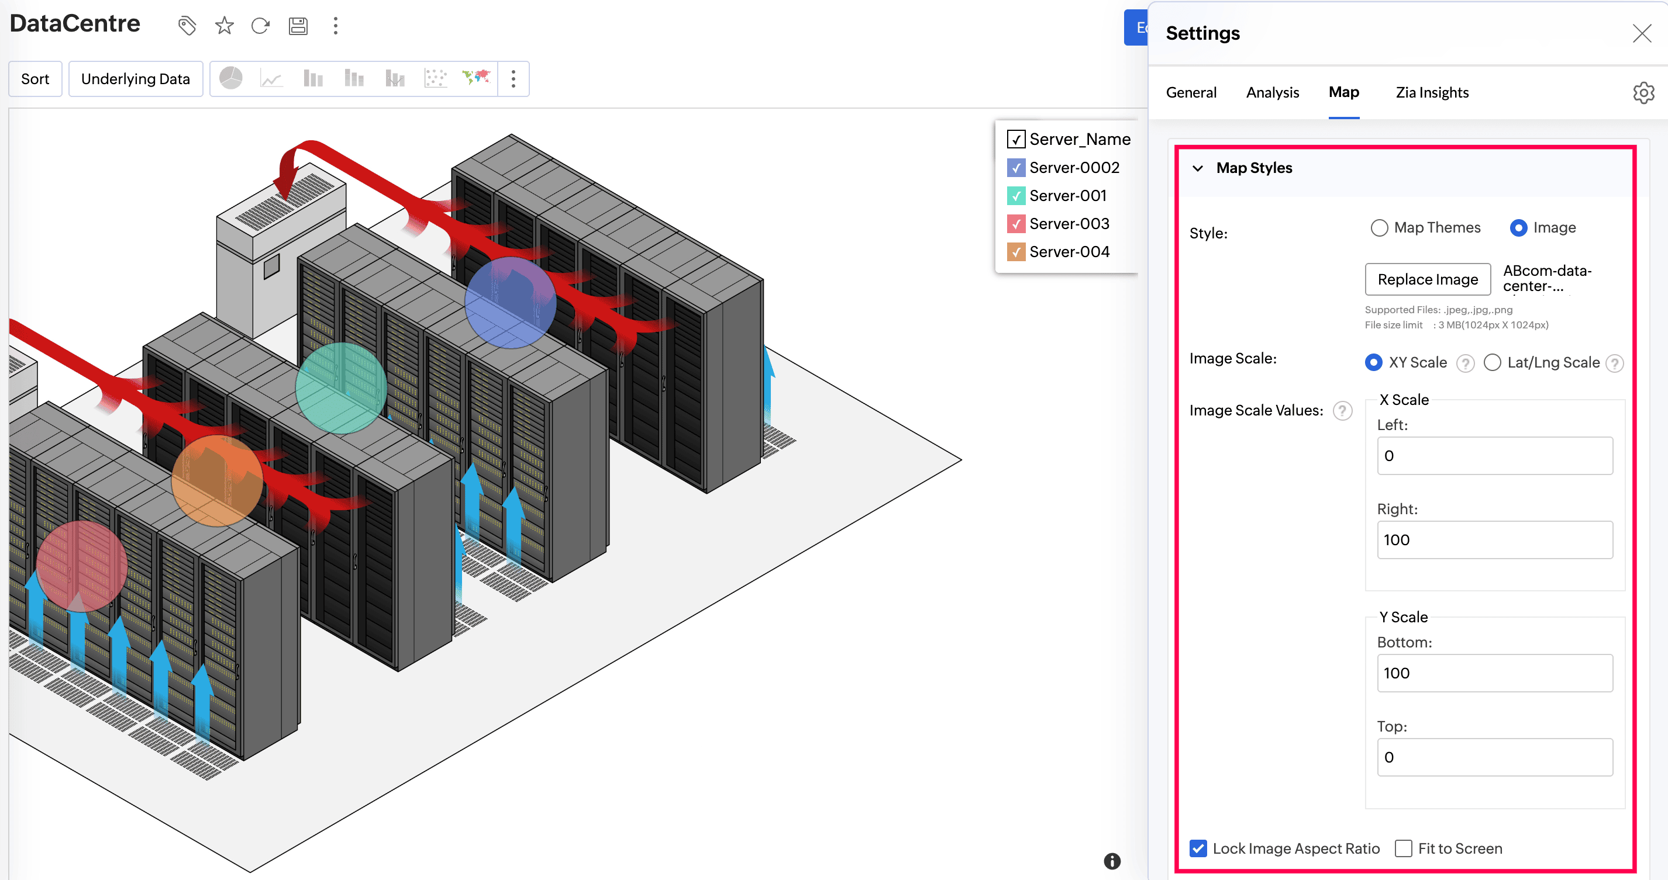The image size is (1668, 880).
Task: Toggle Server-0002 legend checkbox
Action: [1016, 168]
